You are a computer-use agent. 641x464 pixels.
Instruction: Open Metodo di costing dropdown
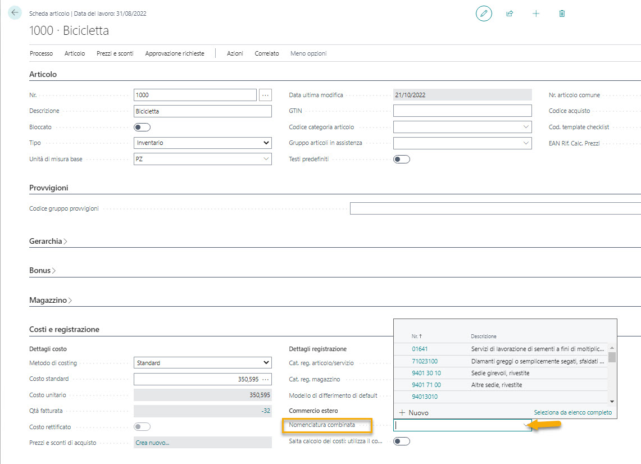coord(203,363)
